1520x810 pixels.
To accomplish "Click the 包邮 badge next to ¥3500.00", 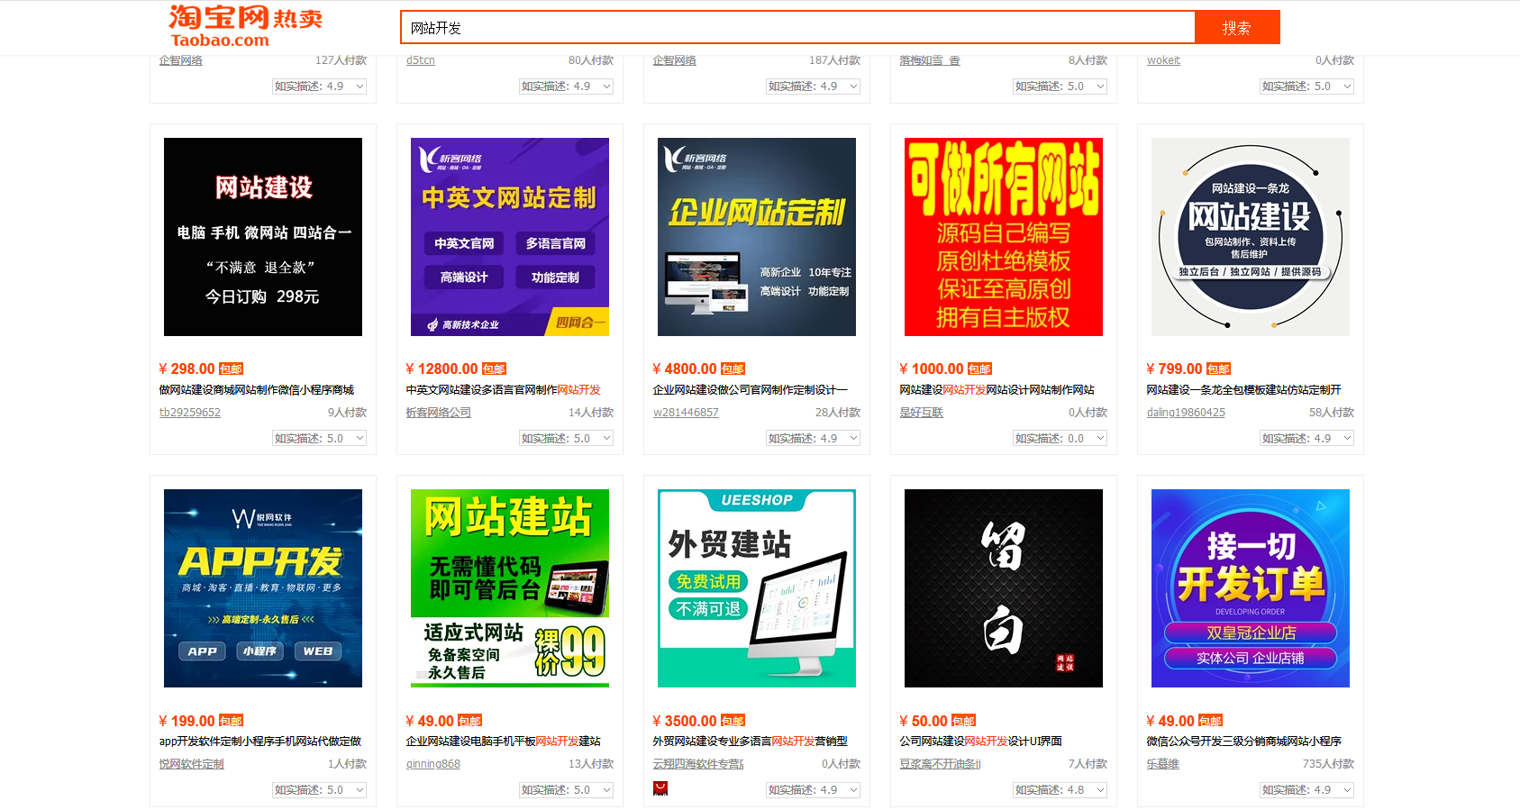I will click(733, 721).
